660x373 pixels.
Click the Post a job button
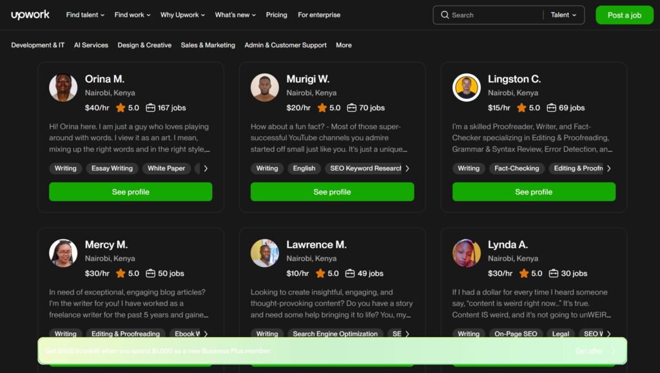624,14
